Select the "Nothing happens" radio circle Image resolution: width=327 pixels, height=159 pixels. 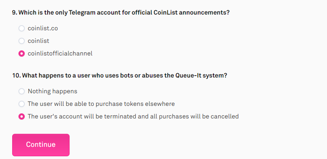pyautogui.click(x=22, y=91)
